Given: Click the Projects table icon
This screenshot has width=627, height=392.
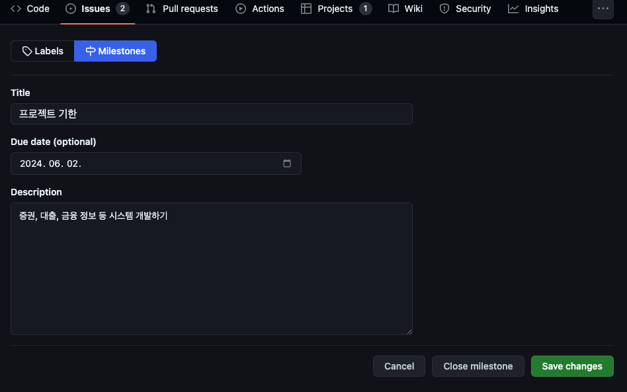Looking at the screenshot, I should (x=306, y=9).
